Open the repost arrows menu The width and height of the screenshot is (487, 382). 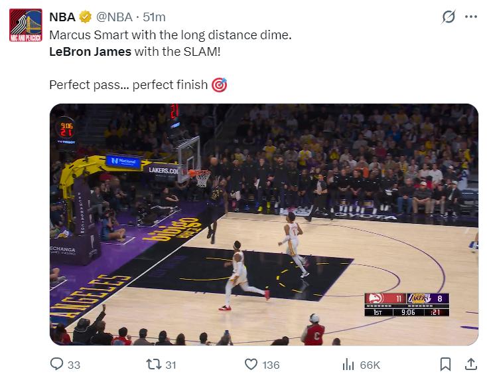click(x=151, y=364)
